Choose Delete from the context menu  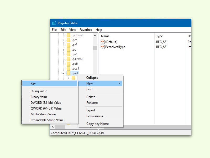coord(100,97)
